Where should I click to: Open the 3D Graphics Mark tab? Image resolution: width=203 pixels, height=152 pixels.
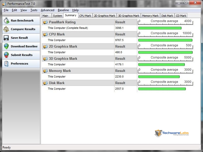(x=129, y=16)
